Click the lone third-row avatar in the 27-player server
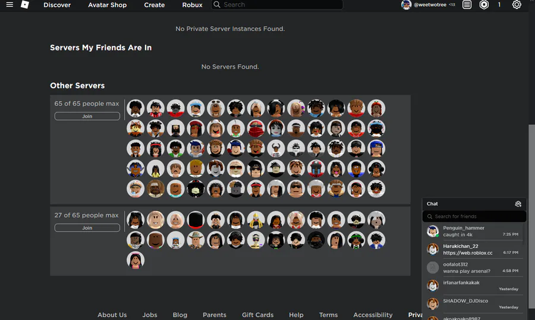 (x=136, y=260)
